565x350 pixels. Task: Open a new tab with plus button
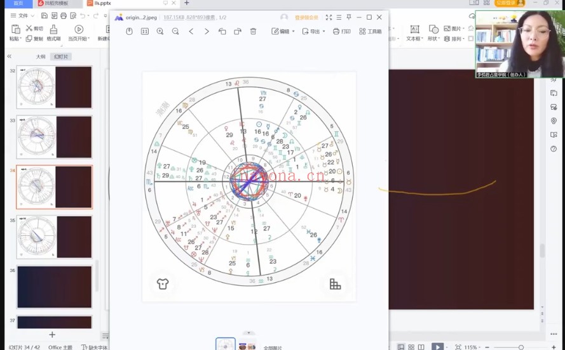pos(187,3)
